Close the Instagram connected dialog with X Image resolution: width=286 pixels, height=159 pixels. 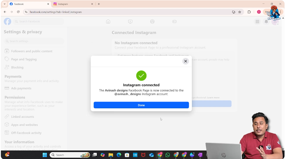(x=186, y=61)
